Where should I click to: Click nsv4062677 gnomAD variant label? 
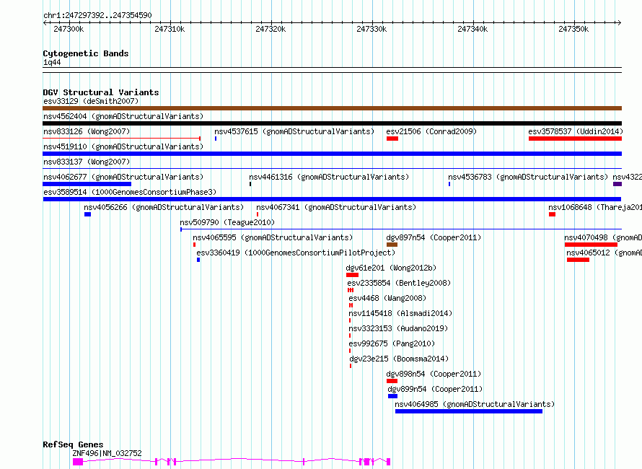click(123, 177)
